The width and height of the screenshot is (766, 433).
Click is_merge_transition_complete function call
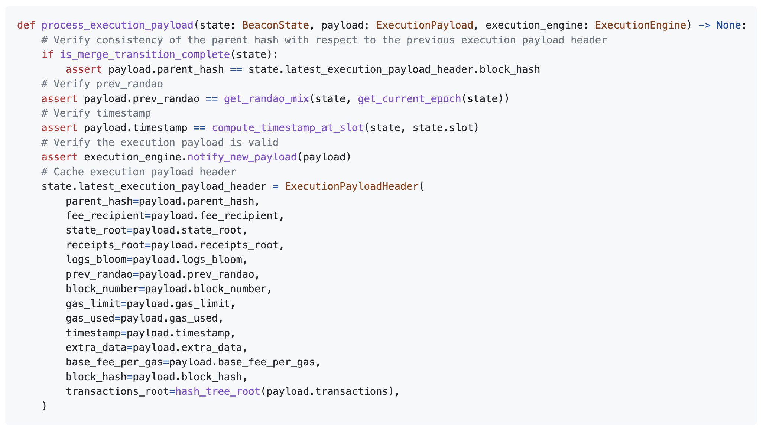click(145, 55)
